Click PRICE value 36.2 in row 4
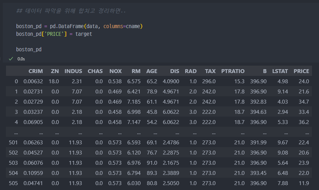 coord(304,122)
